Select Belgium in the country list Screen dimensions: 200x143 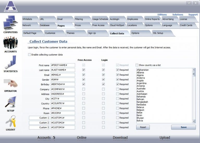[140, 110]
